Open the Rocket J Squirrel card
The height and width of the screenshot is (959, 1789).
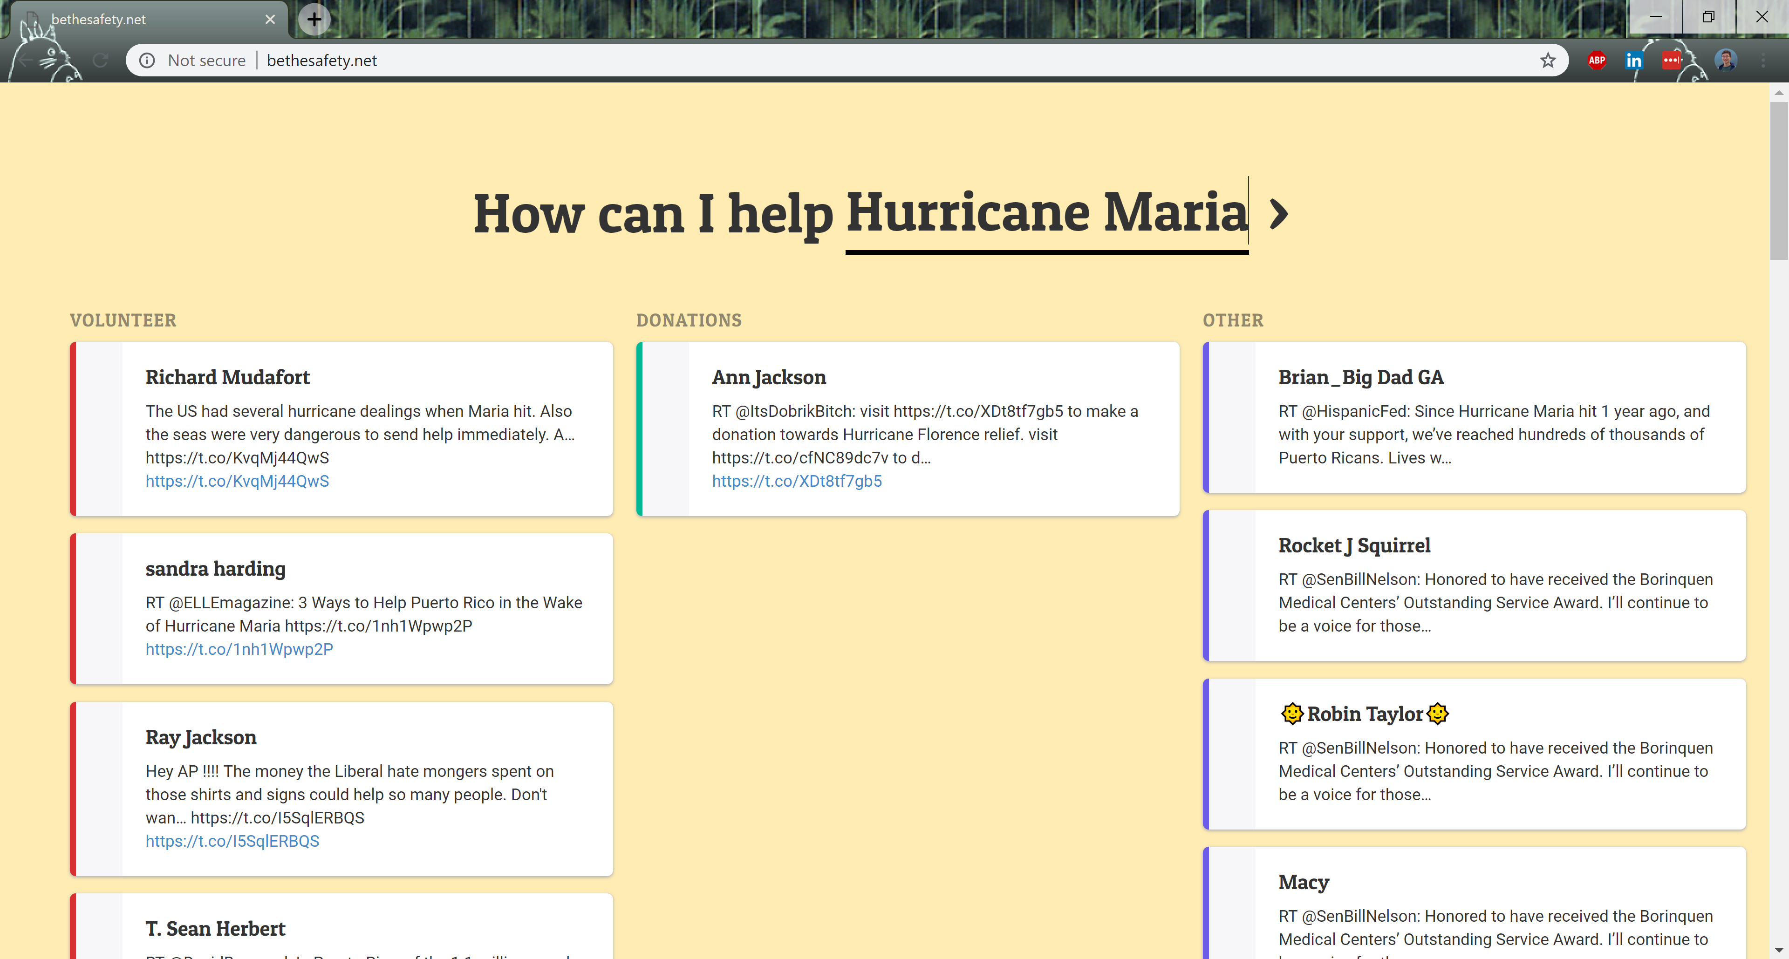(x=1474, y=585)
